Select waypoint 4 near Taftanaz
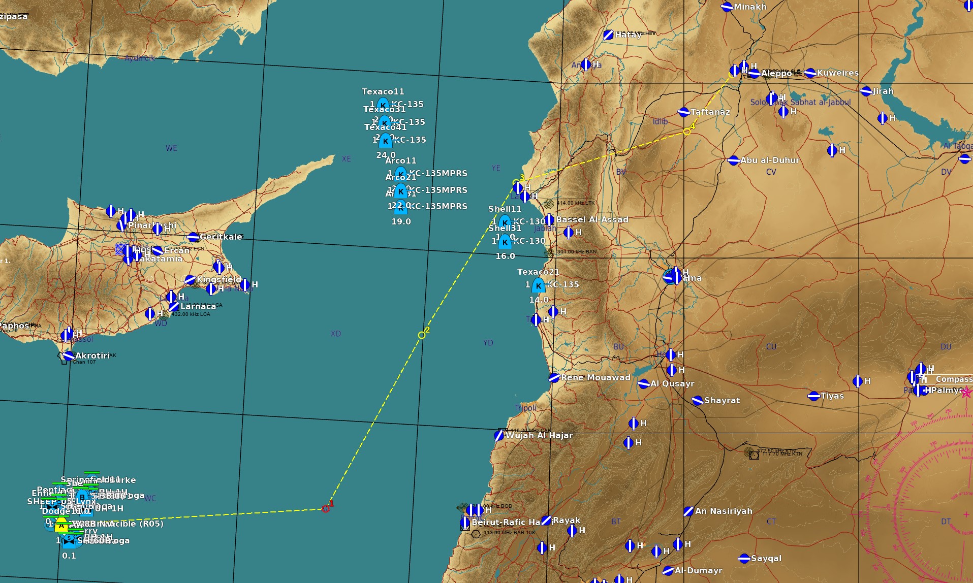Screen dimensions: 973x583 pos(687,132)
